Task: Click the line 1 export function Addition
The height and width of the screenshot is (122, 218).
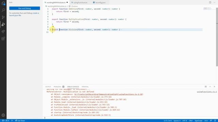Action: 86,9
